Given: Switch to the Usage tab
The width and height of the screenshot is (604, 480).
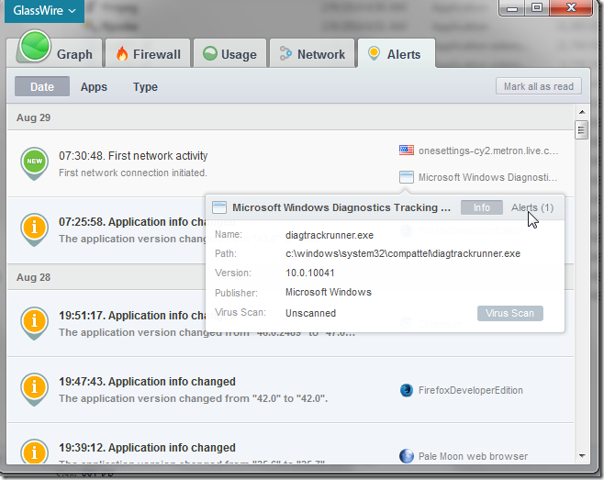Looking at the screenshot, I should point(230,53).
